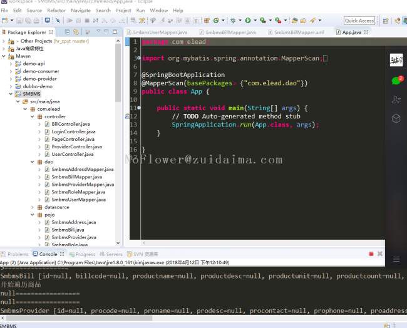Screen dimensions: 407x328
Task: Switch to SmbmsBillMapper.xml editor tab
Action: click(299, 32)
